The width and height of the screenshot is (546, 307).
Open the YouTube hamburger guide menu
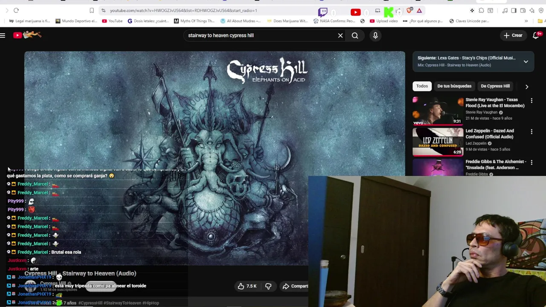(3, 35)
